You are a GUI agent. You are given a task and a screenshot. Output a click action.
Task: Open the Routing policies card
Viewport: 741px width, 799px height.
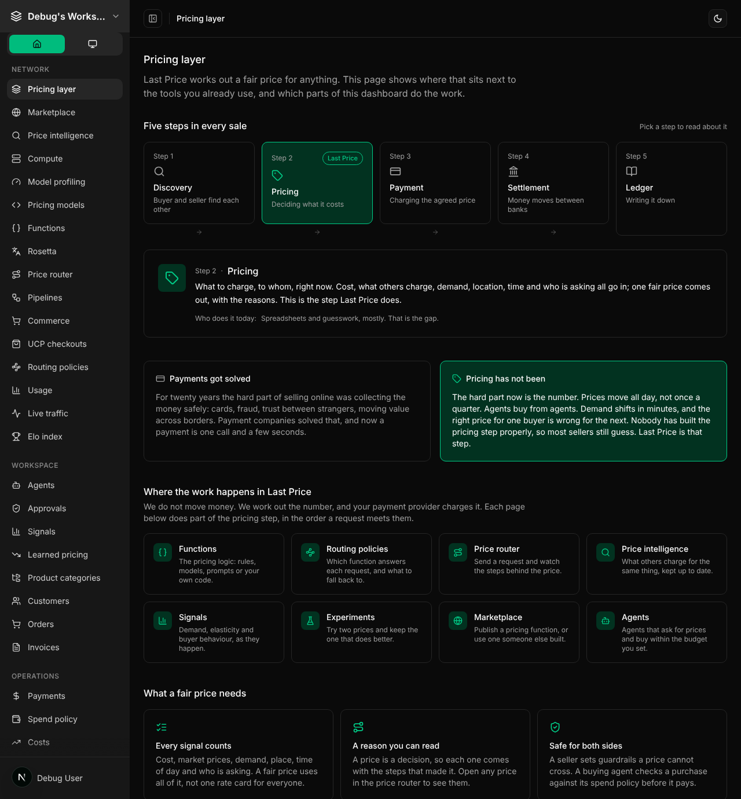click(x=361, y=564)
